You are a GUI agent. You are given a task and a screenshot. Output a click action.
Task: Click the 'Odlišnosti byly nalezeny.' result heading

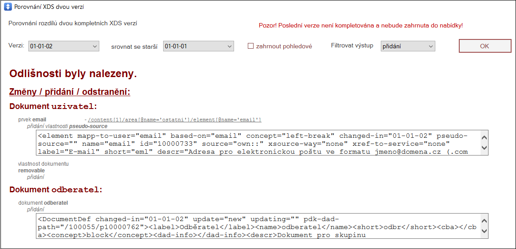(x=73, y=74)
